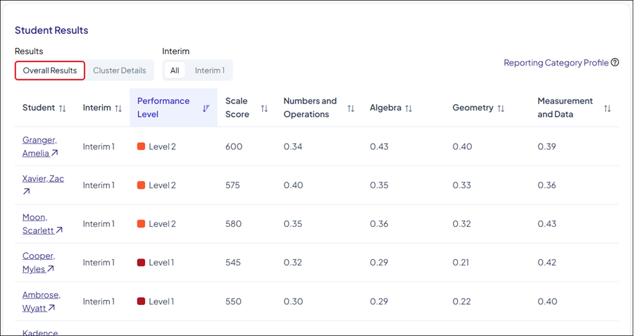This screenshot has width=634, height=336.
Task: Sort by Geometry column arrows
Action: [501, 108]
